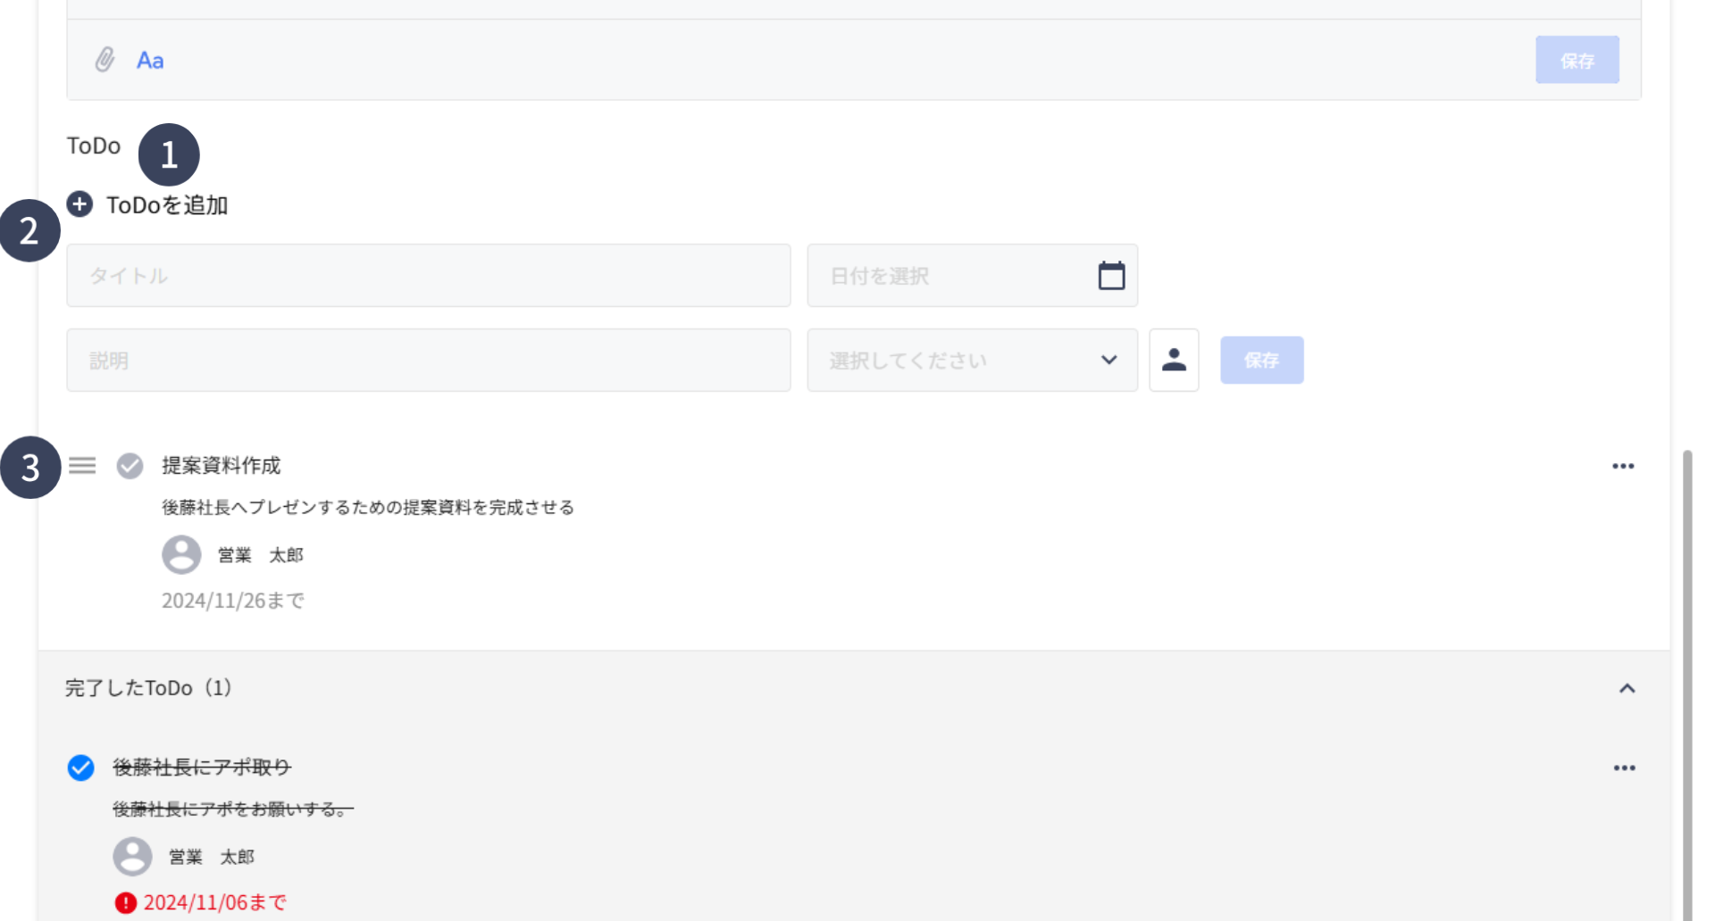Viewport: 1715px width, 921px height.
Task: Click the vertical scrollbar on the right
Action: (1686, 678)
